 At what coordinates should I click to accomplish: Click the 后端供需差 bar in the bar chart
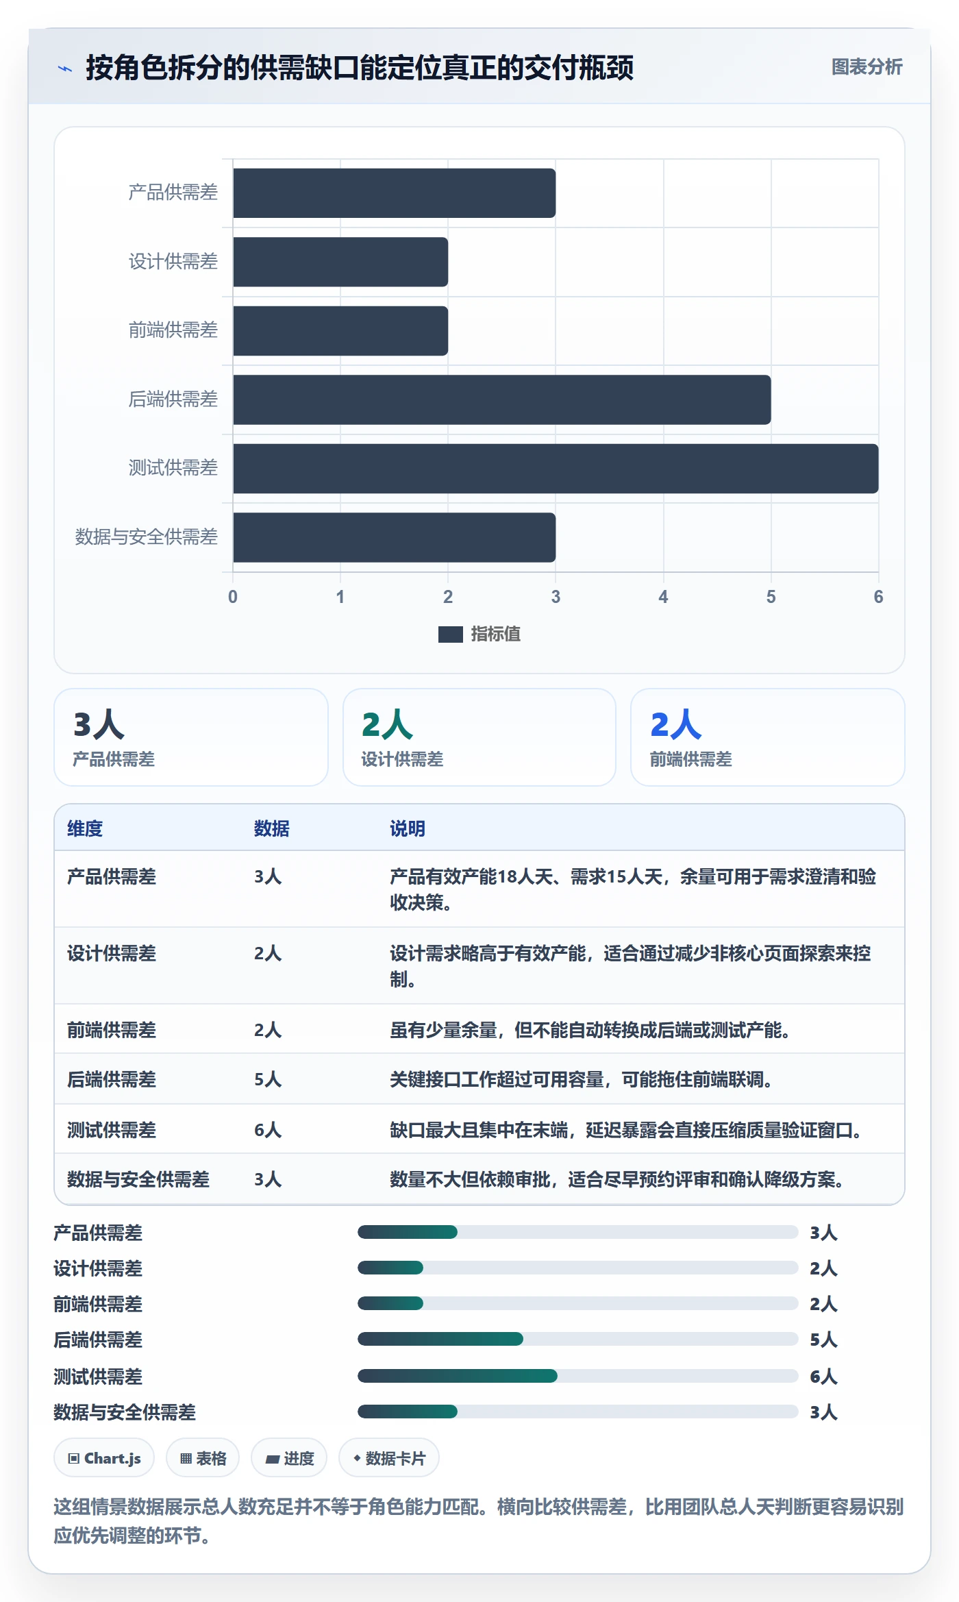coord(502,399)
